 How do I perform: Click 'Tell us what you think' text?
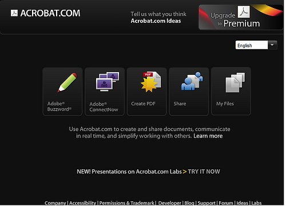tap(158, 14)
